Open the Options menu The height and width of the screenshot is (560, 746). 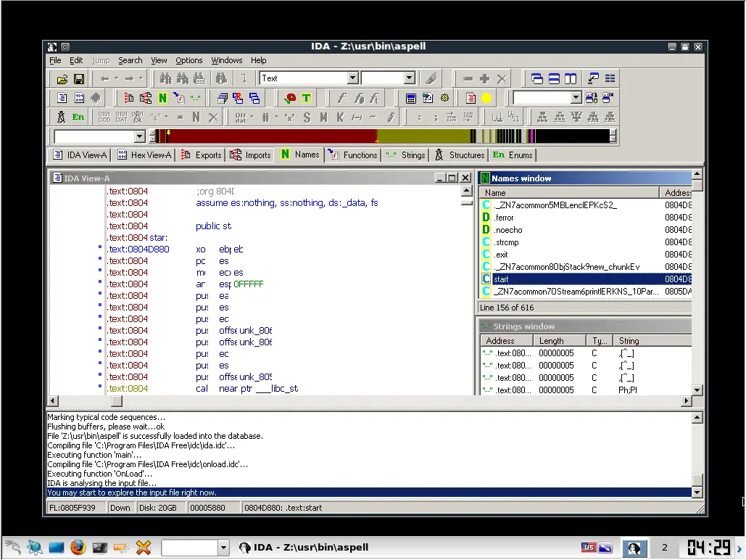click(x=189, y=60)
